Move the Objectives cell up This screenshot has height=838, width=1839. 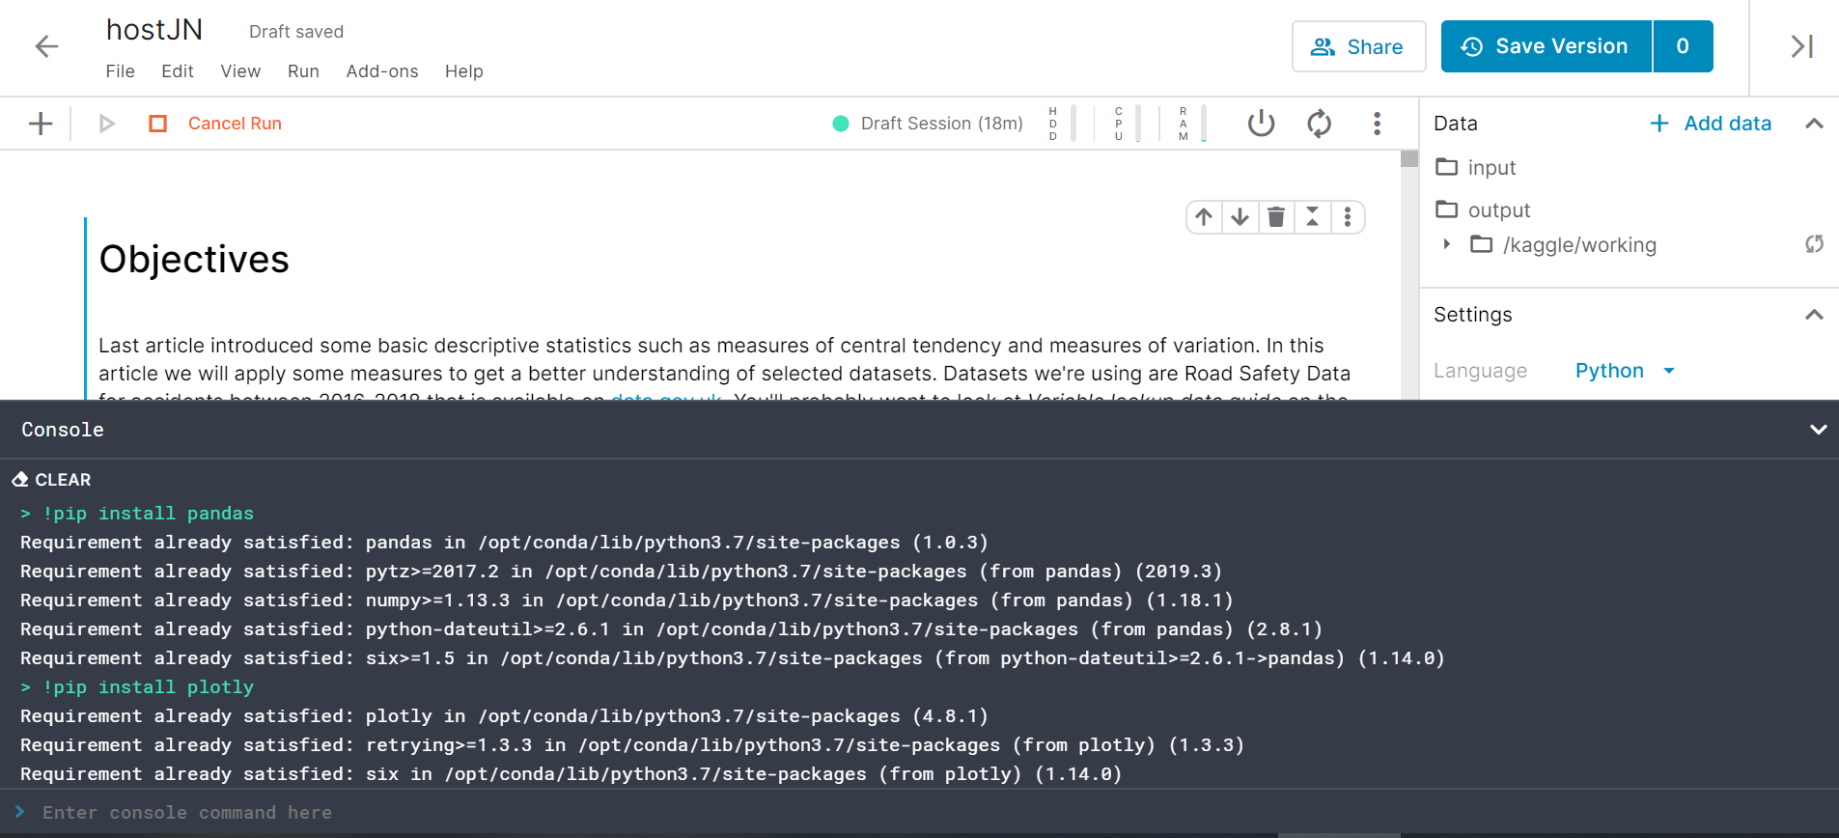(x=1204, y=217)
